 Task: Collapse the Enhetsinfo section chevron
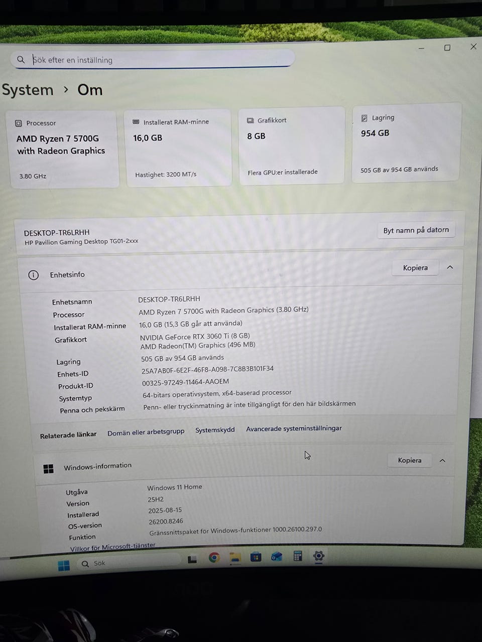coord(450,267)
